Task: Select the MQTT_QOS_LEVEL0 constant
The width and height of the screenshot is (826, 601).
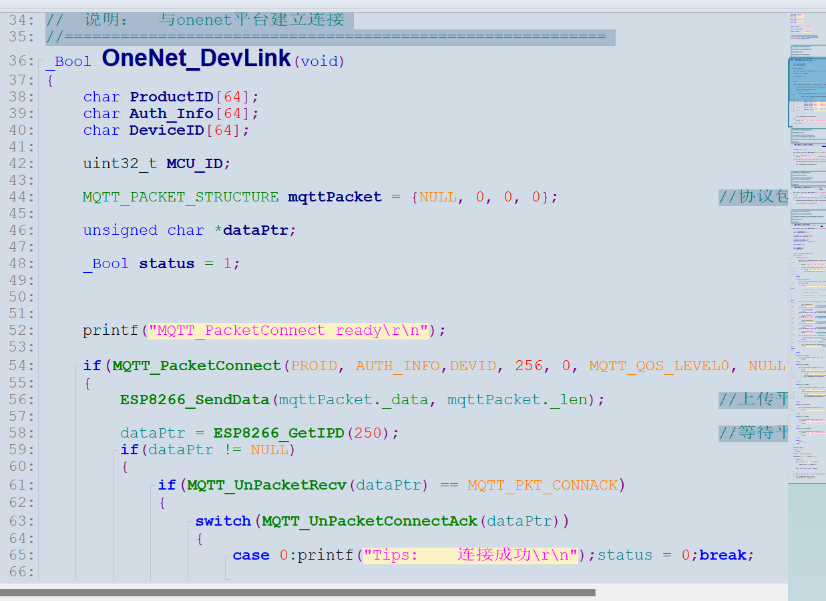Action: point(660,366)
